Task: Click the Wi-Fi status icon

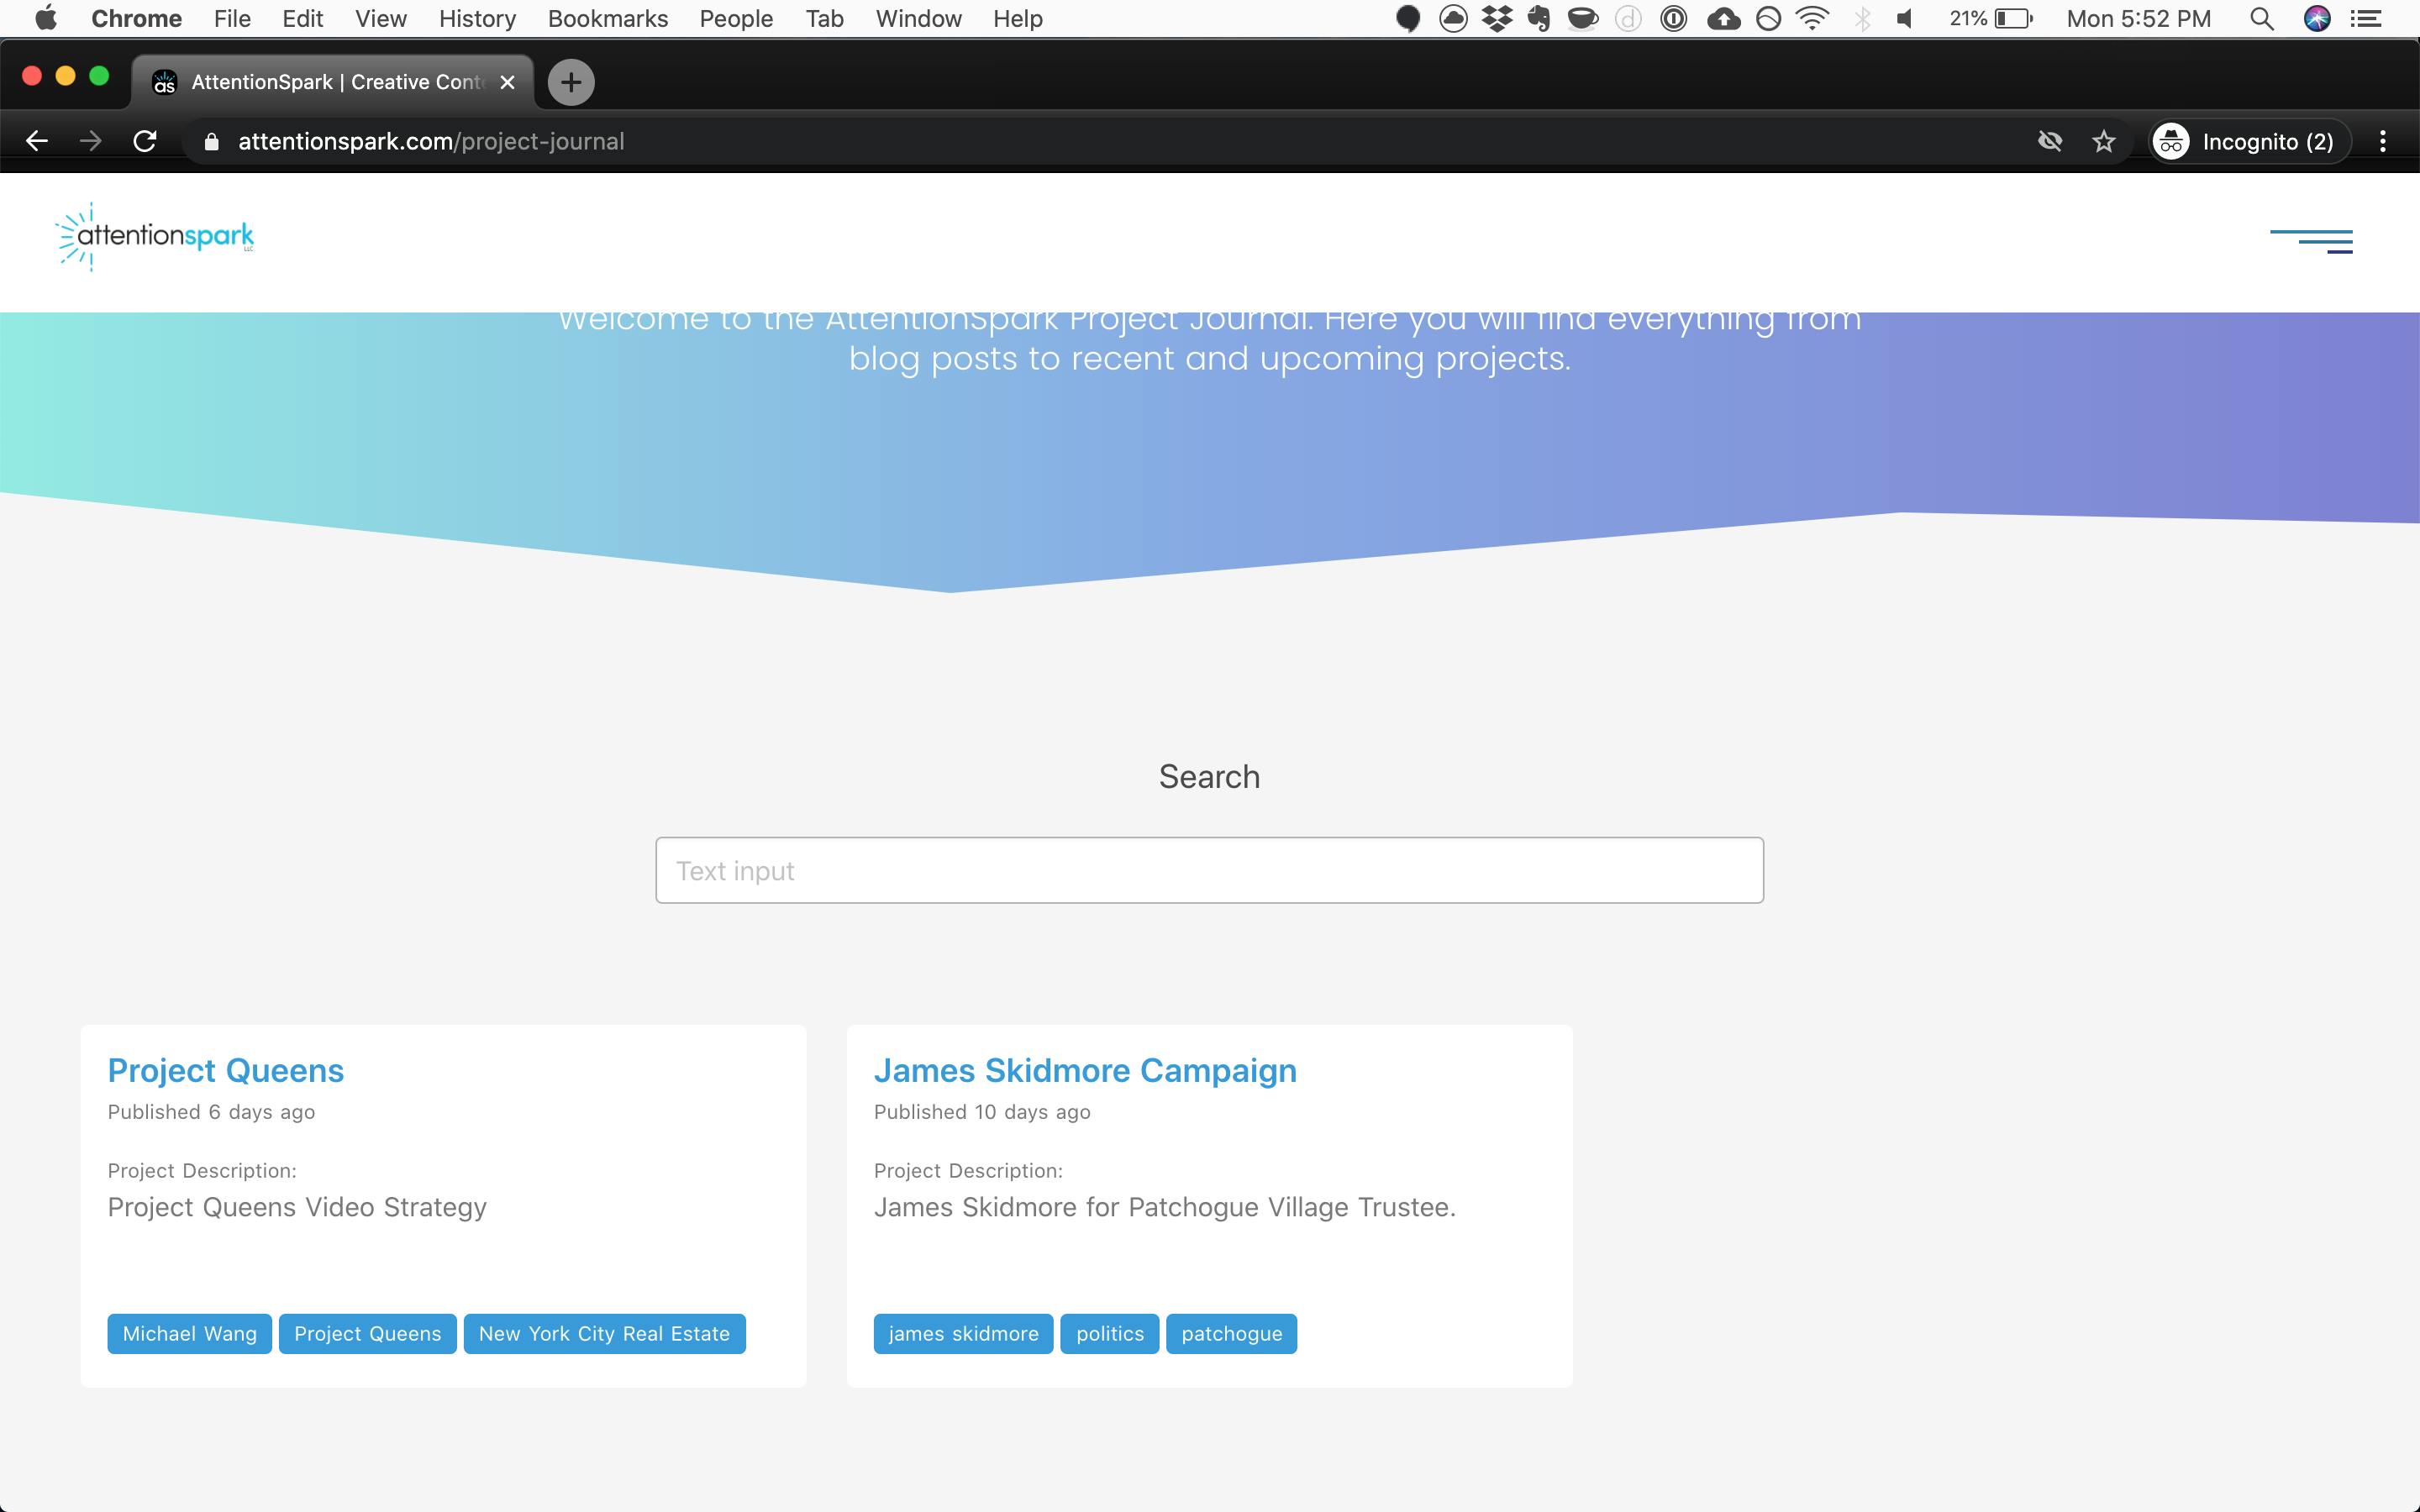Action: (x=1813, y=18)
